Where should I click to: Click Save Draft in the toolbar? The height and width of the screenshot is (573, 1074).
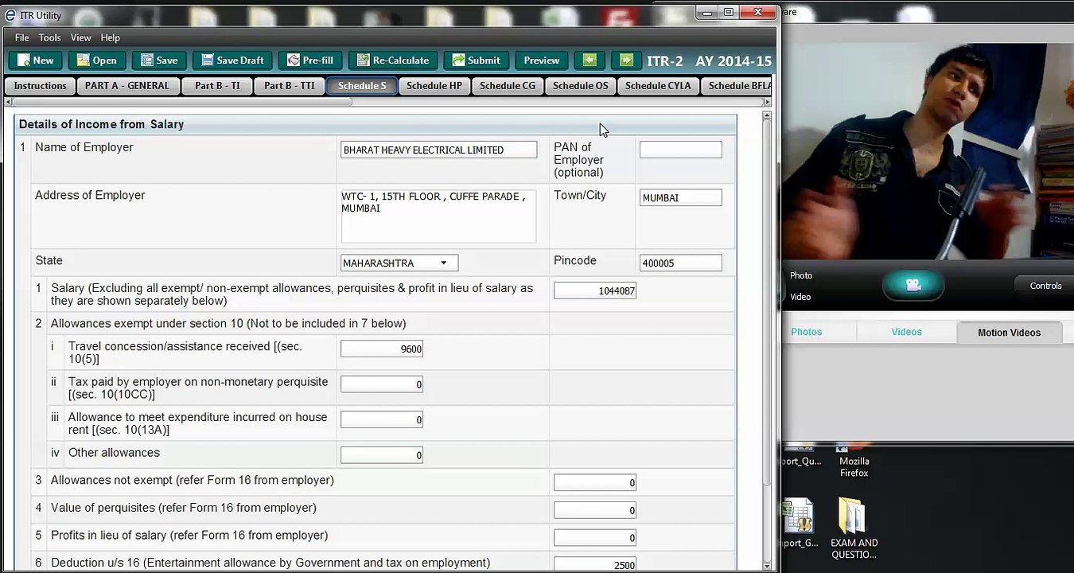tap(232, 60)
